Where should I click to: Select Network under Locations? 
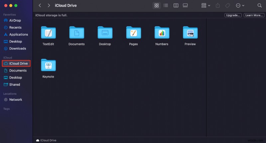(15, 99)
